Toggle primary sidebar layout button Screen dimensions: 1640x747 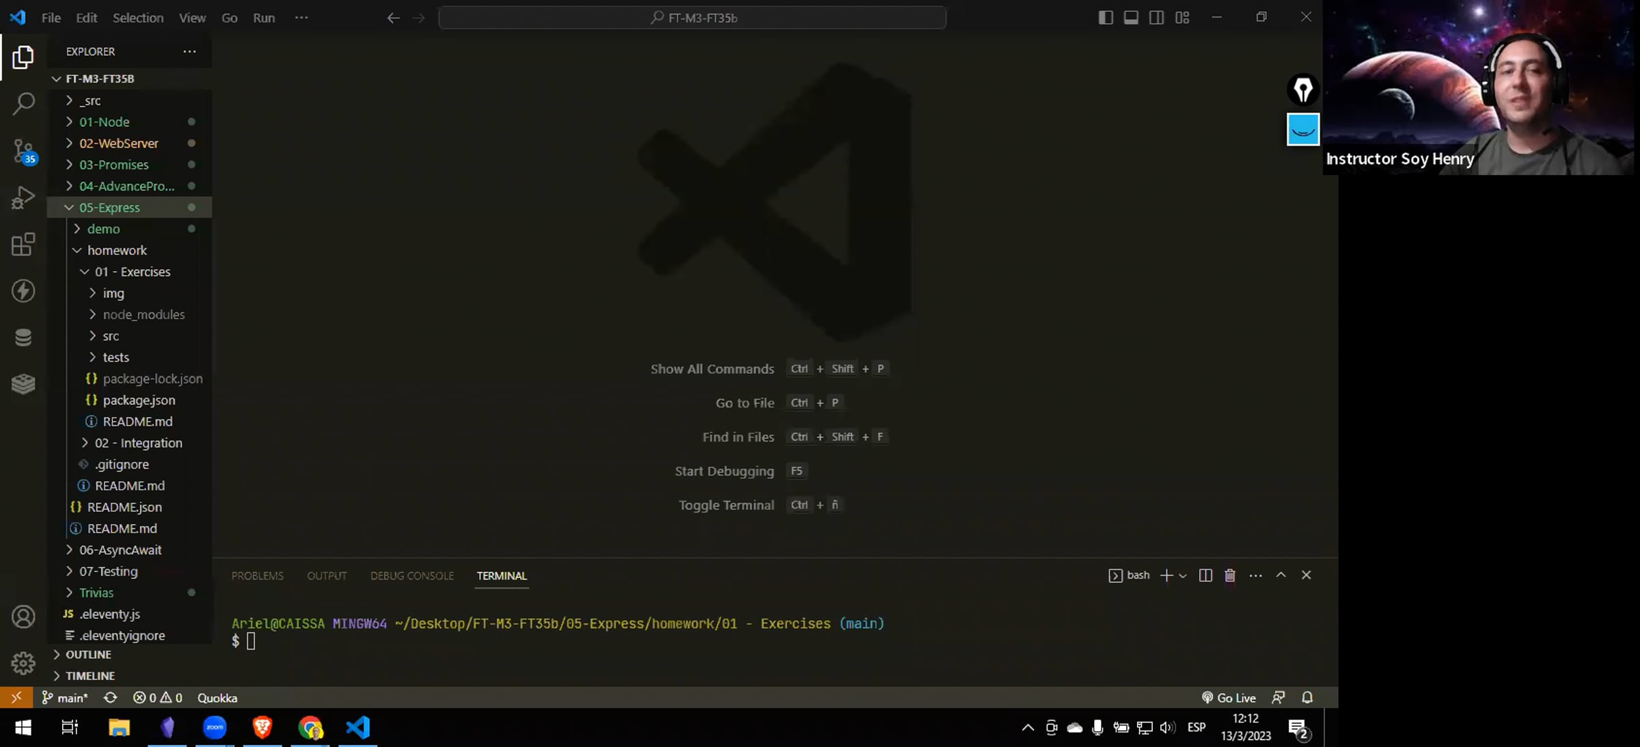point(1105,18)
